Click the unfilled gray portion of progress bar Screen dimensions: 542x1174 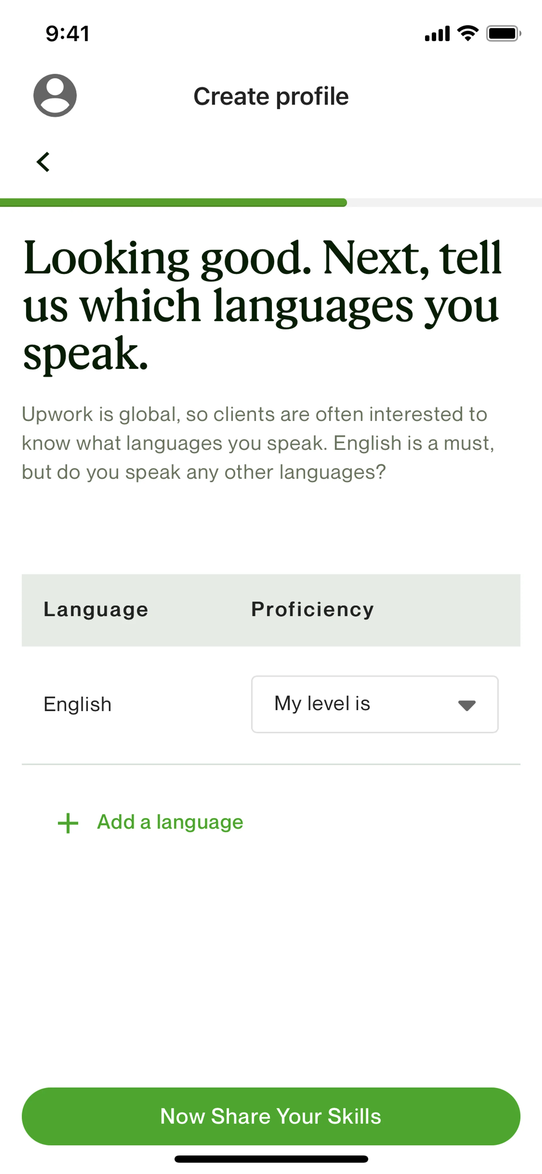pos(444,203)
